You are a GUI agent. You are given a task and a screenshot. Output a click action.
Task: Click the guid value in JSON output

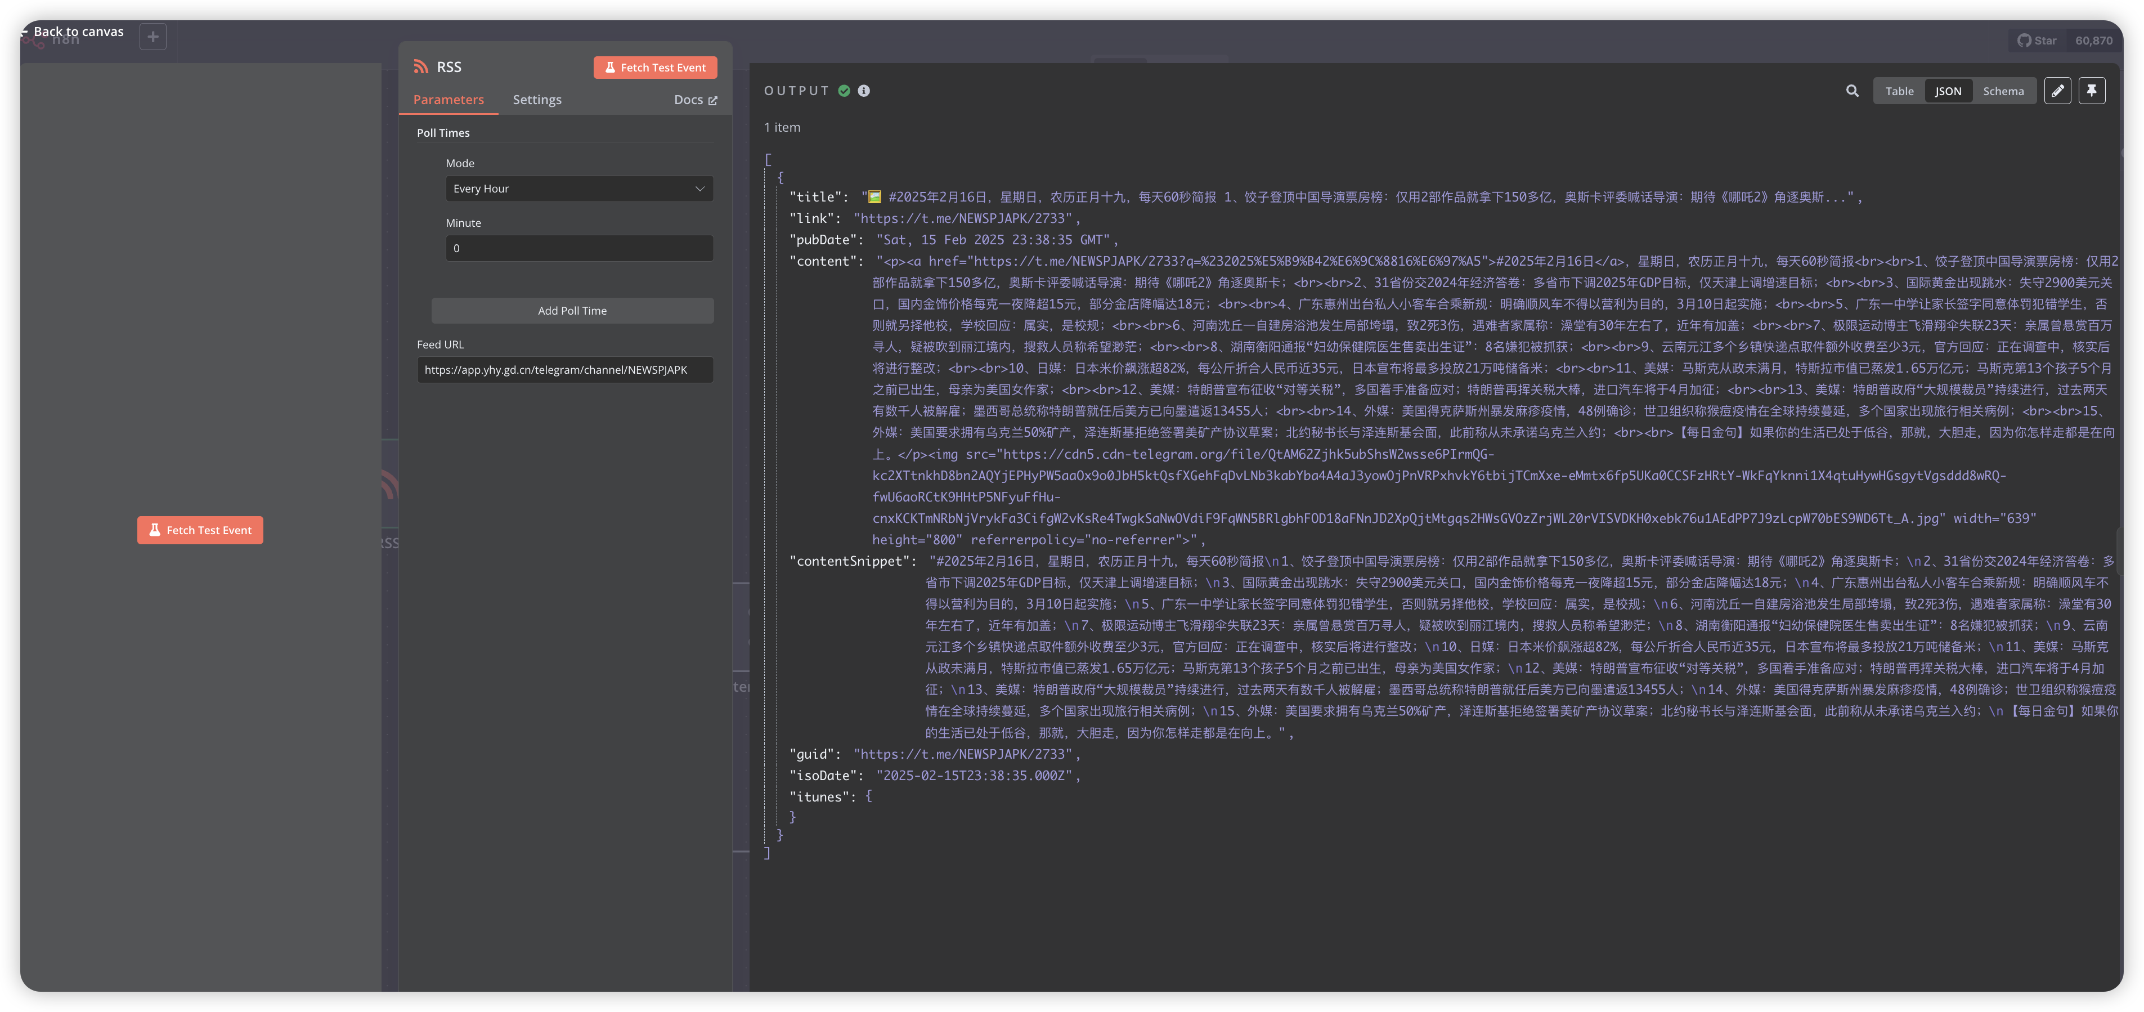(963, 754)
